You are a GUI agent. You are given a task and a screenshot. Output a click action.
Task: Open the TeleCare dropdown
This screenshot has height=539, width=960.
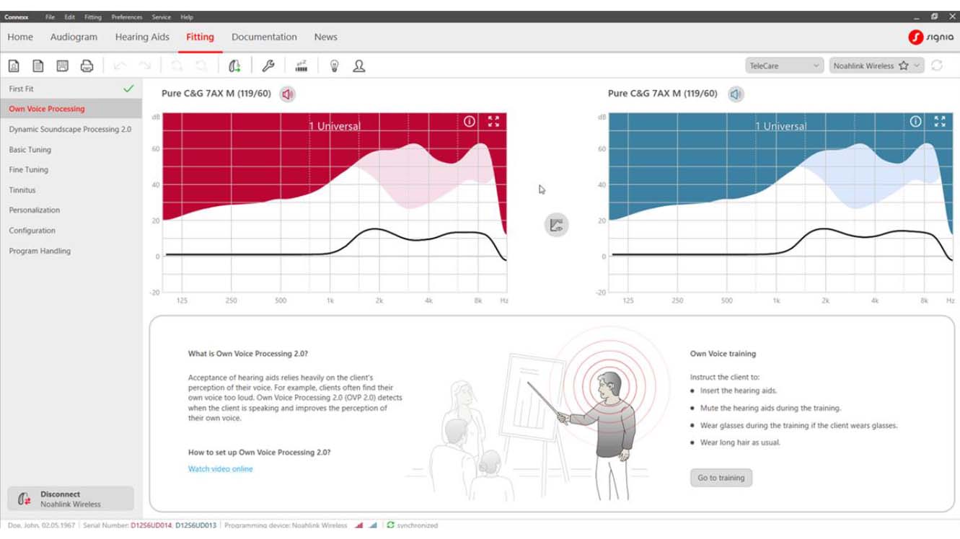click(x=784, y=66)
